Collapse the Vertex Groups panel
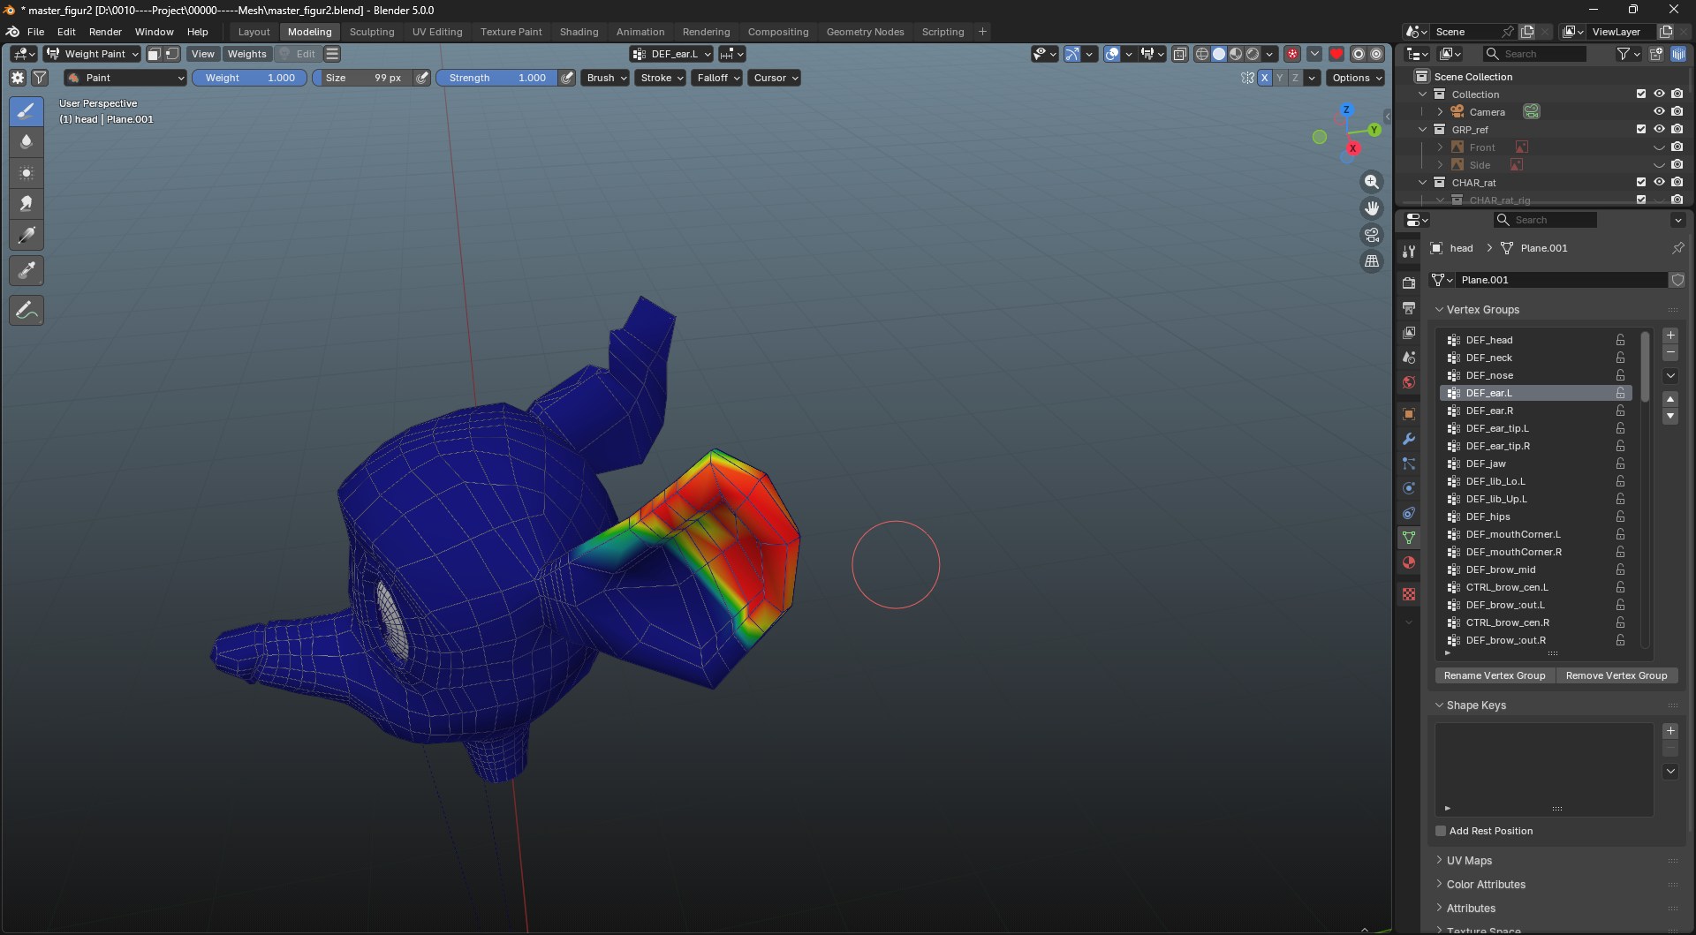 point(1440,310)
